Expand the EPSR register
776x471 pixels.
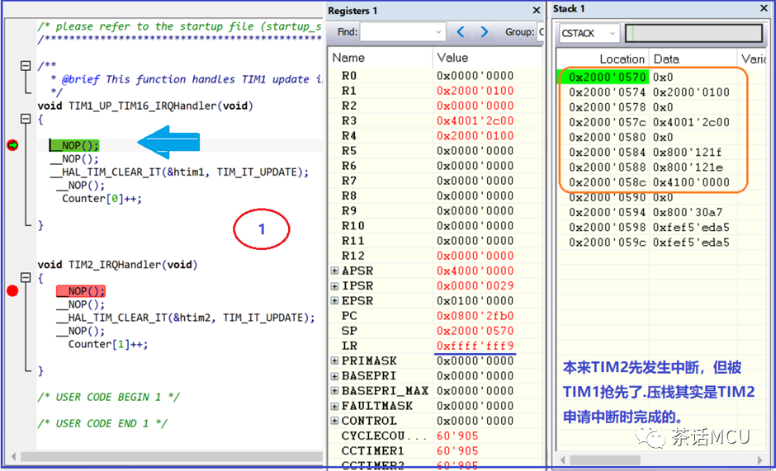(334, 301)
